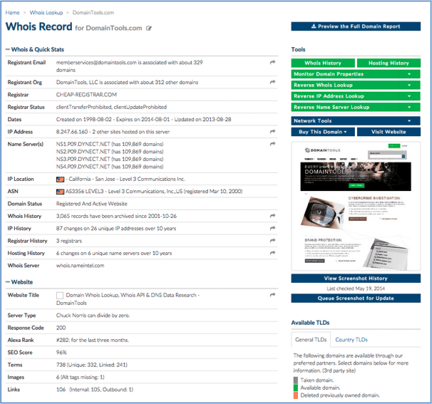Click the share arrow in Name Server(s) row

[272, 144]
